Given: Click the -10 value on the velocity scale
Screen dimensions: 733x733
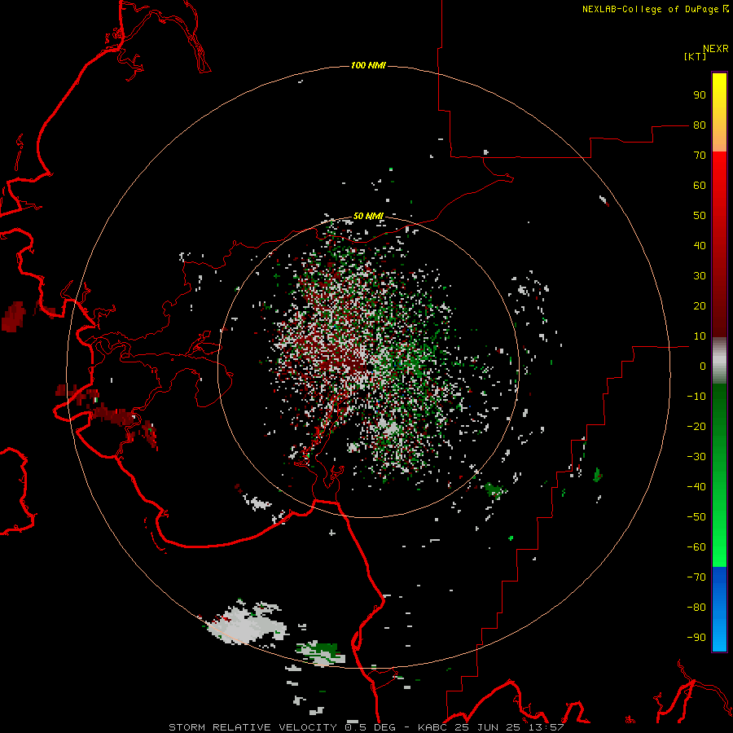Looking at the screenshot, I should [x=696, y=397].
